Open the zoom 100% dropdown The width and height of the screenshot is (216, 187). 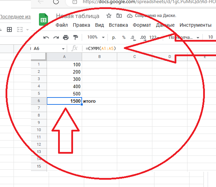click(x=96, y=37)
